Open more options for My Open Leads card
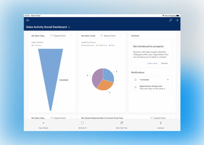Screen dimensions: 204x145 tap(121, 35)
